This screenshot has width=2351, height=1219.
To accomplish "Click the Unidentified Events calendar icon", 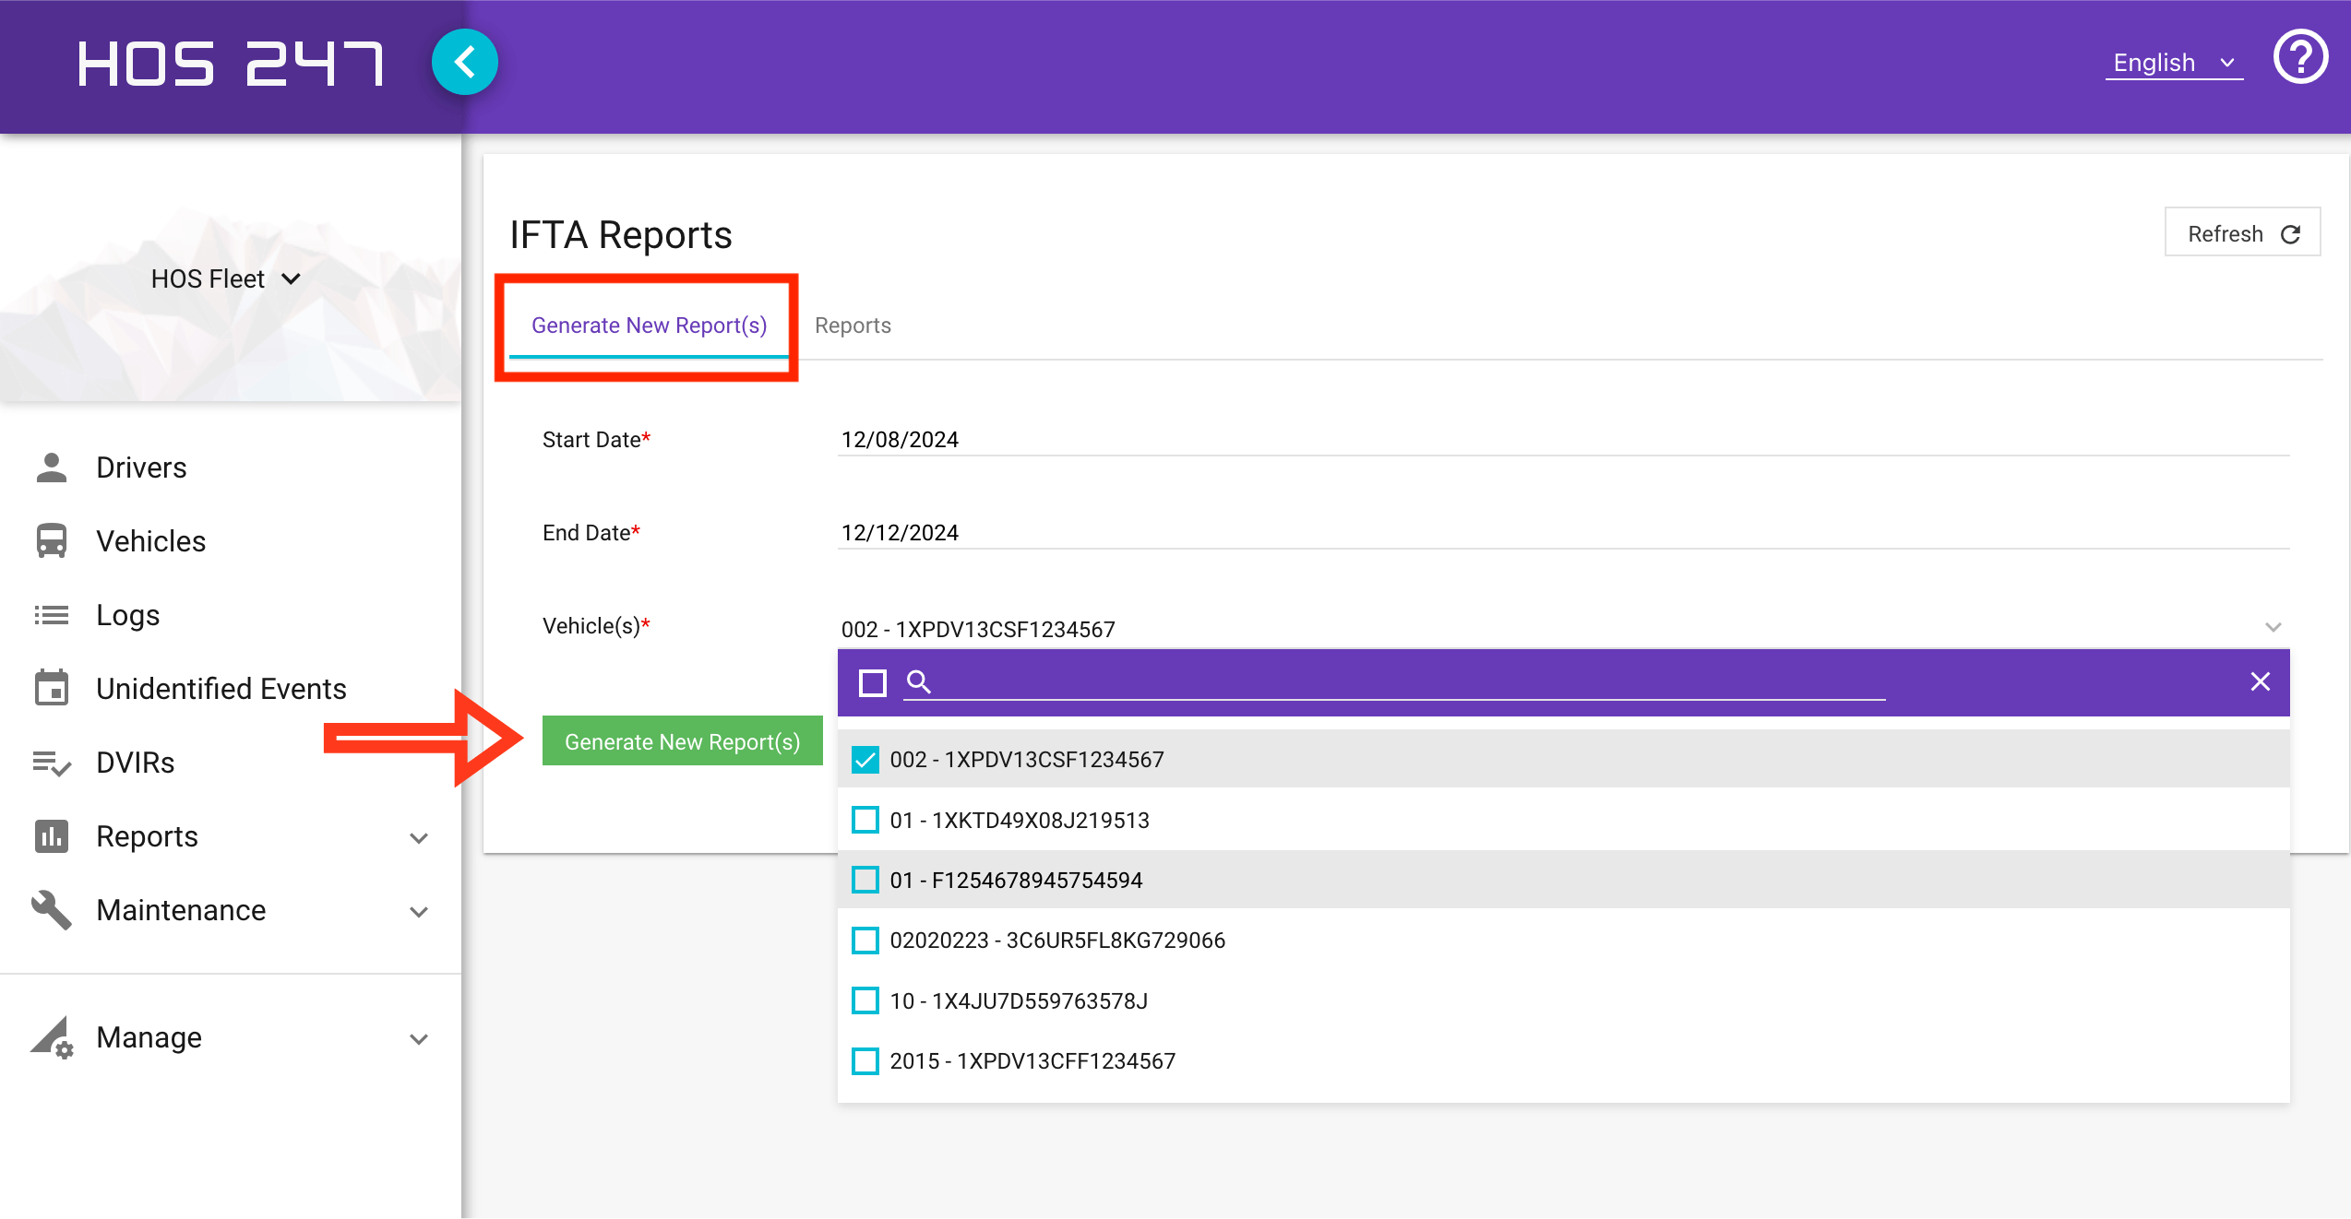I will [52, 688].
